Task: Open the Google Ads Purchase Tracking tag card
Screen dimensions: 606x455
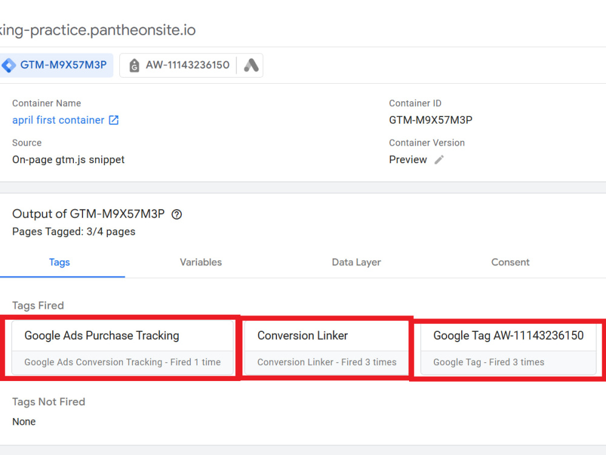Action: (x=122, y=348)
